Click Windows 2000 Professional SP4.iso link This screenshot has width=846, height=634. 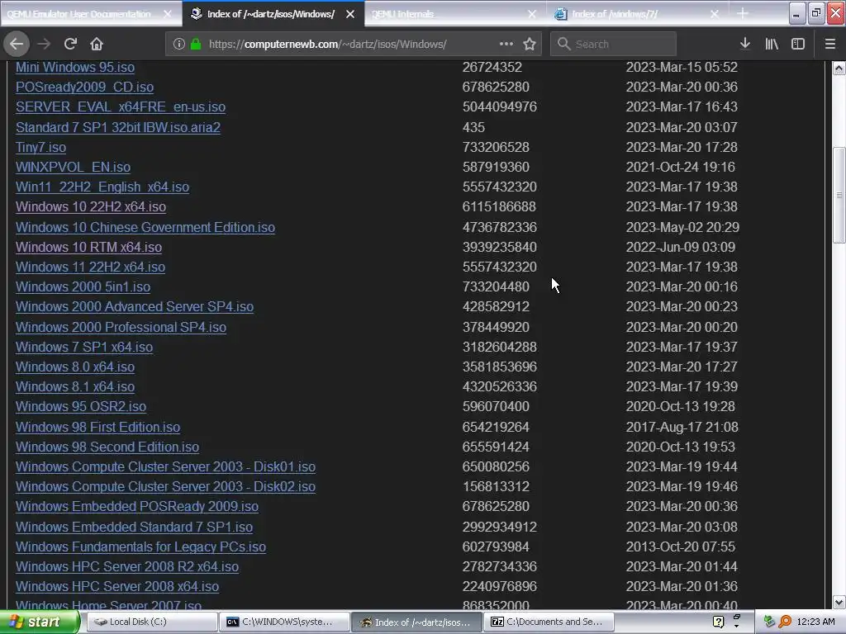[x=121, y=327]
